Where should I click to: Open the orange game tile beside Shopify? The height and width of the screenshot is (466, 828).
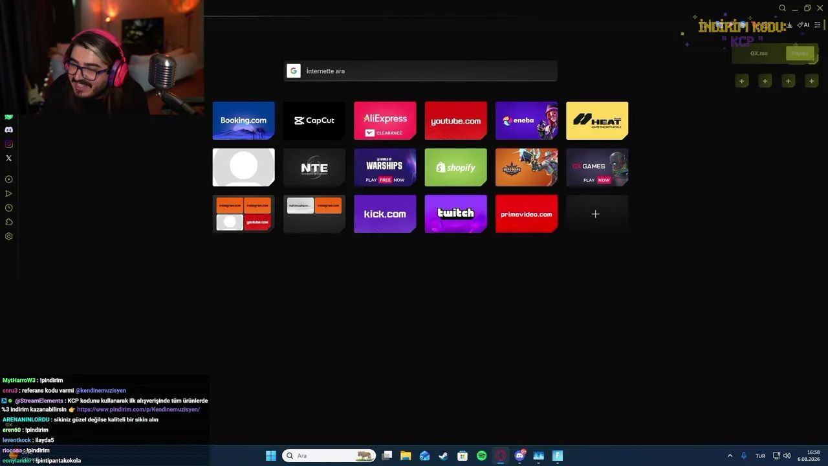coord(527,167)
